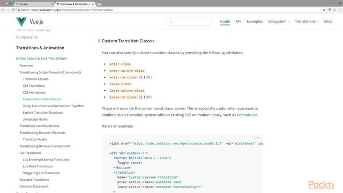The width and height of the screenshot is (343, 193).
Task: Go to the Overview sidebar section
Action: coord(26,65)
